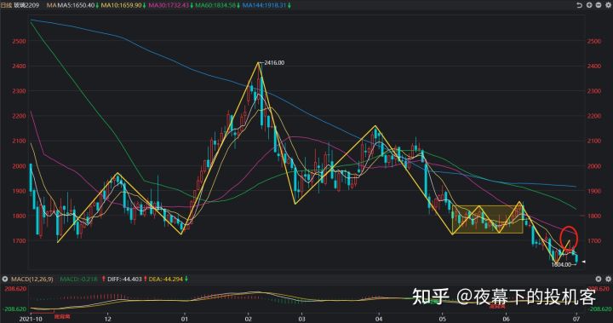613x323 pixels.
Task: Open main chart settings gear icon
Action: click(x=608, y=5)
